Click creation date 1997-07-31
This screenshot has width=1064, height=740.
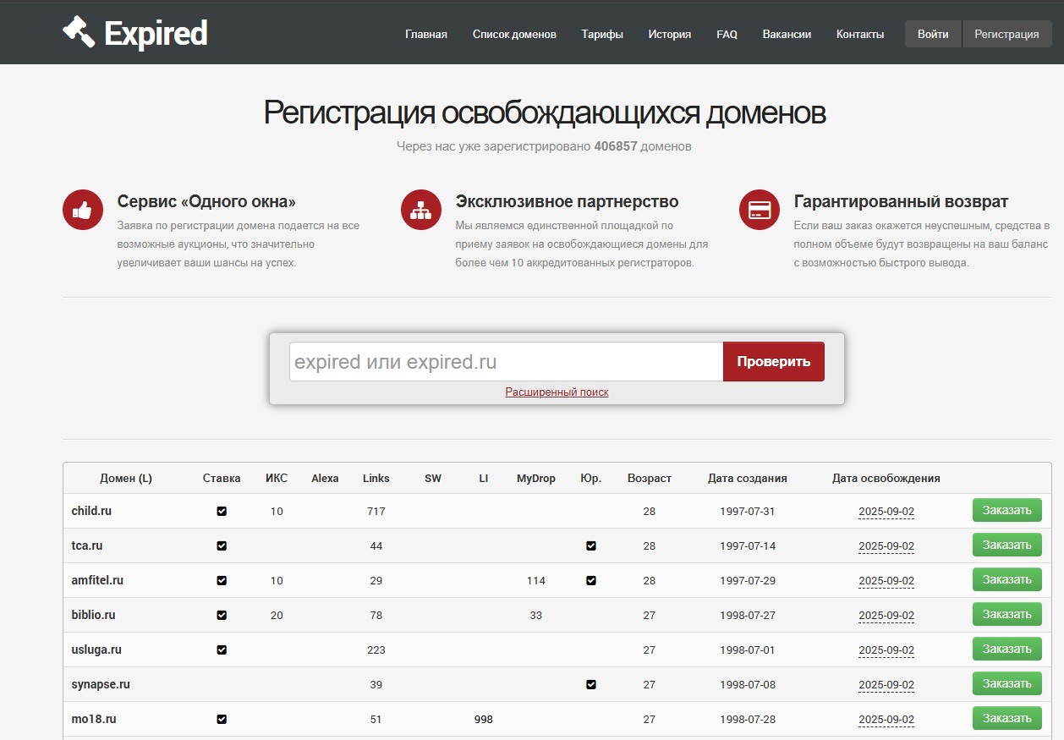[x=748, y=512]
